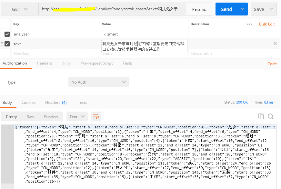The height and width of the screenshot is (189, 281).
Task: Click the Code link to generate snippets
Action: tap(272, 63)
